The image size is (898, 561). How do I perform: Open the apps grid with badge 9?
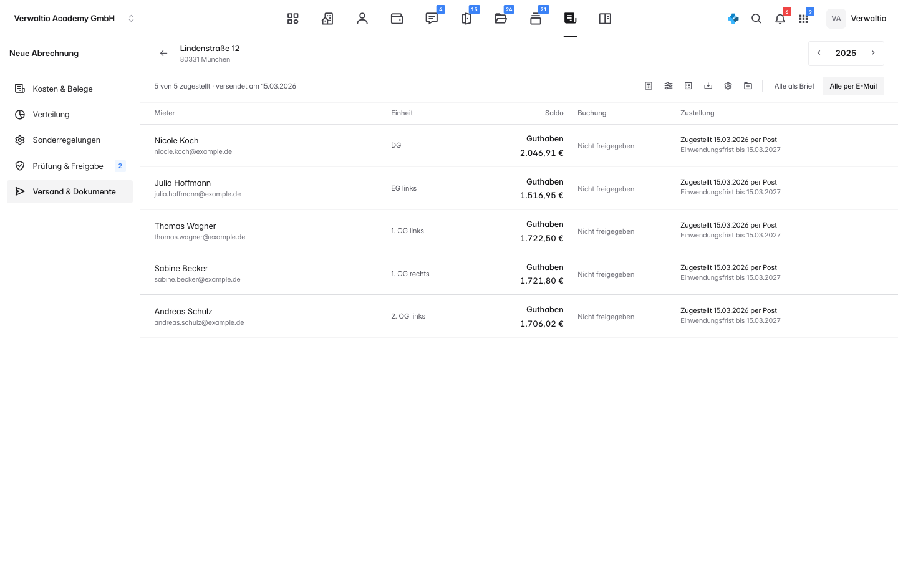(803, 19)
